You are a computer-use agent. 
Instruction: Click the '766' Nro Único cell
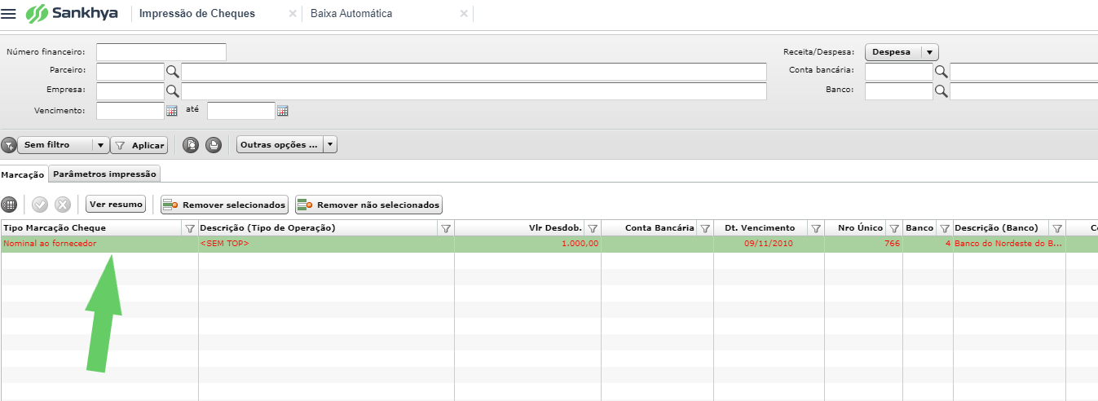click(864, 244)
